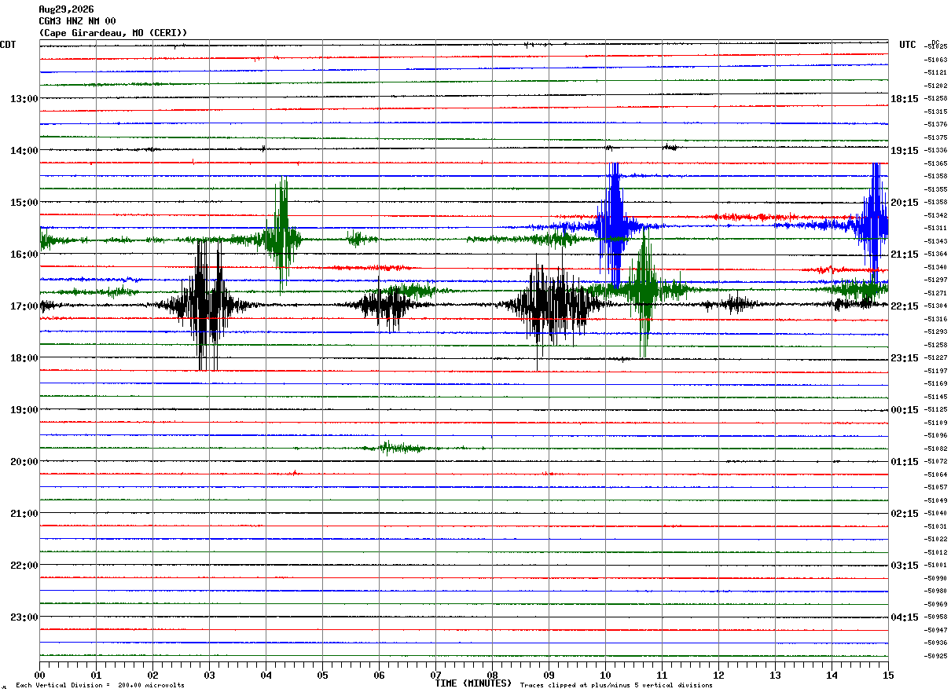Click the UTC time zone header
951x696 pixels.
pyautogui.click(x=908, y=45)
